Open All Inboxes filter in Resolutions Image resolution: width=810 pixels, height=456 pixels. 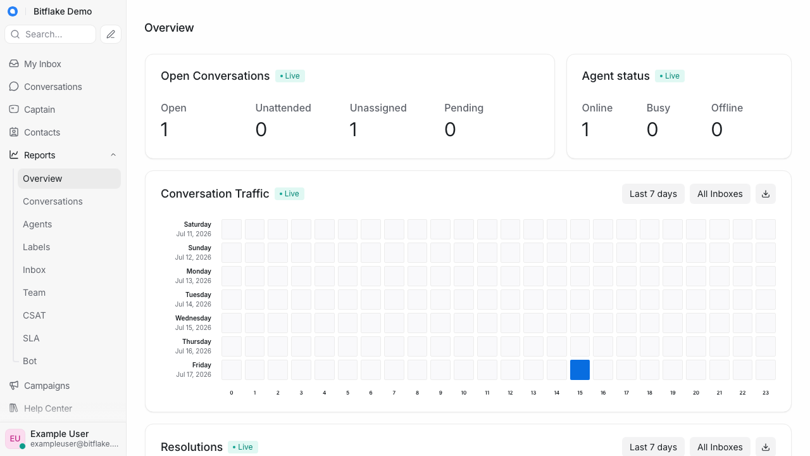pos(720,446)
